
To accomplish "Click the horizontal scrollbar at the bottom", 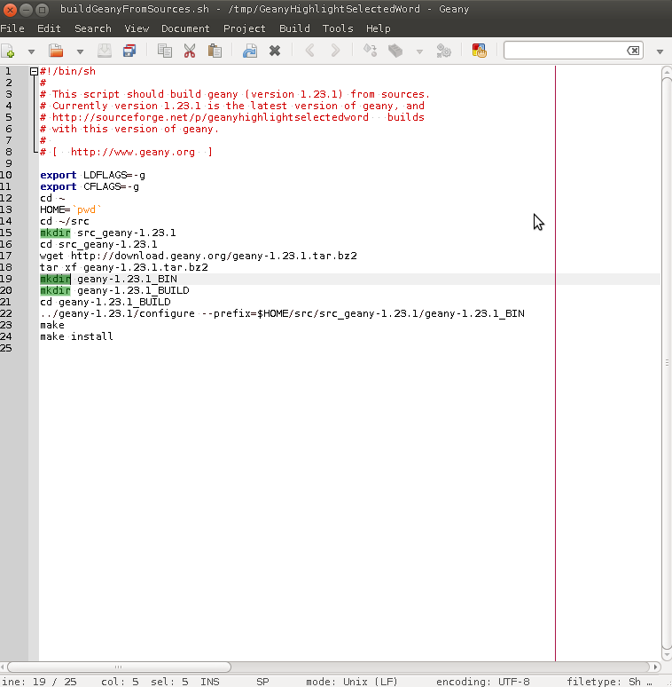I will 119,667.
